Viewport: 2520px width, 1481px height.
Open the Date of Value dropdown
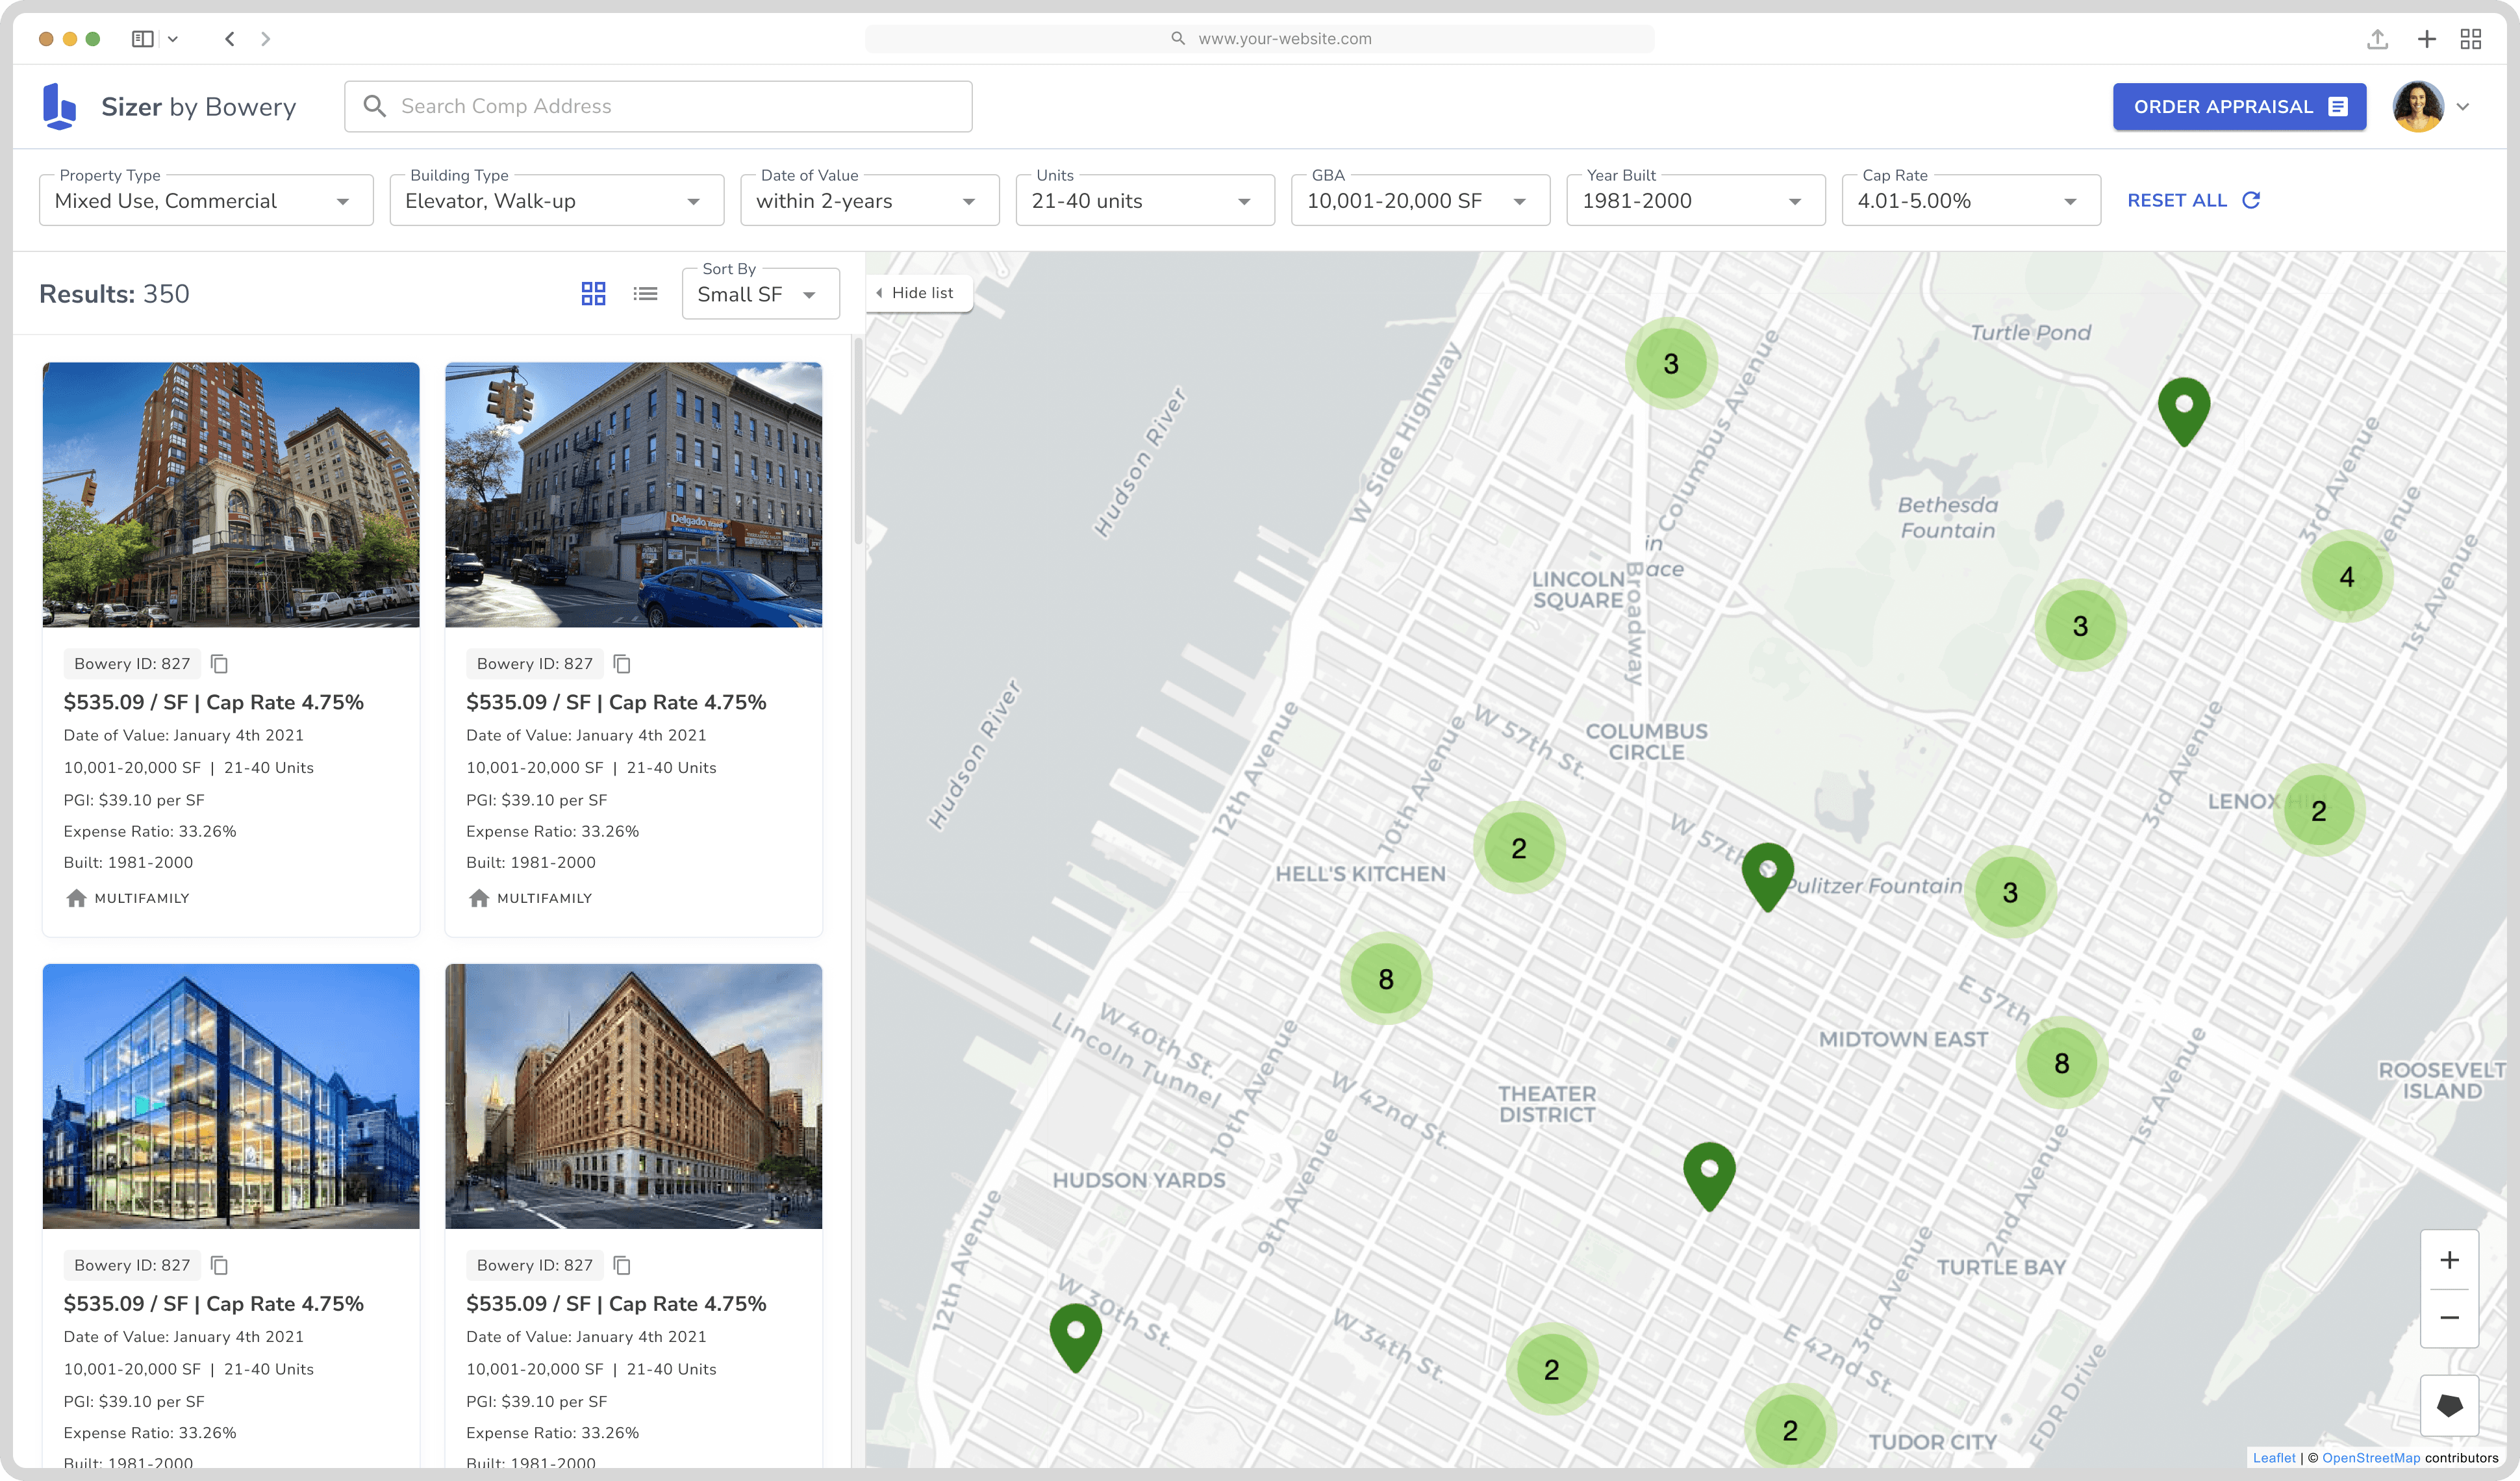[869, 200]
